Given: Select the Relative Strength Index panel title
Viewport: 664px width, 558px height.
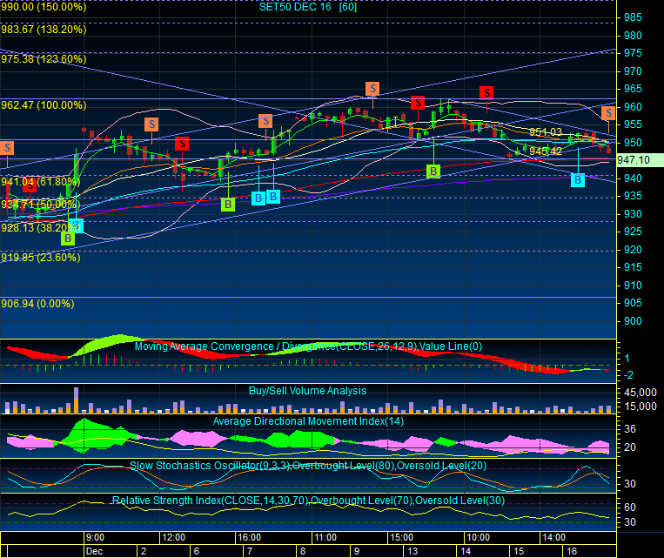Looking at the screenshot, I should (x=308, y=500).
